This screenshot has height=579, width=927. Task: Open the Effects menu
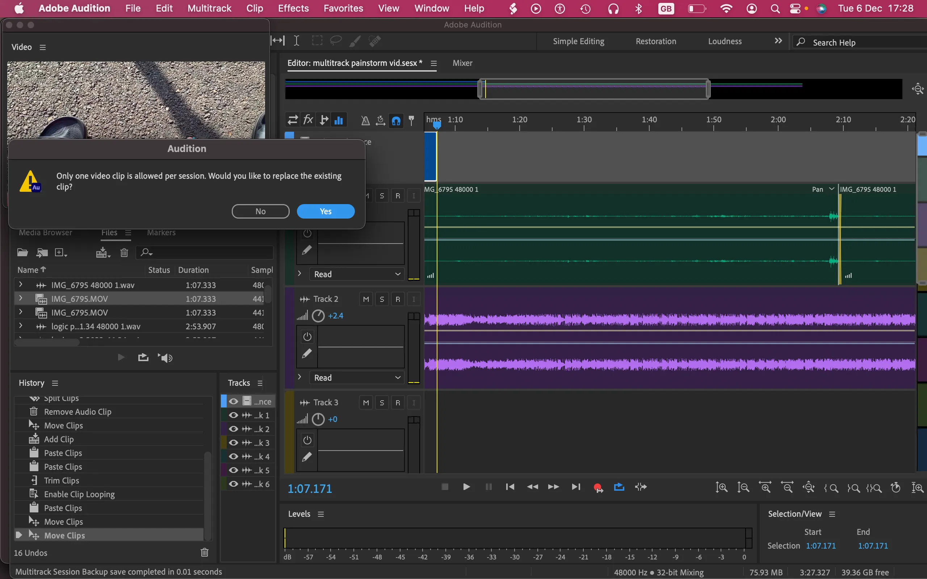(293, 8)
